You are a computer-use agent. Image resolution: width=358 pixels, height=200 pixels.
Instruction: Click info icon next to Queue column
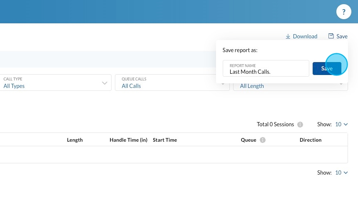tap(263, 140)
